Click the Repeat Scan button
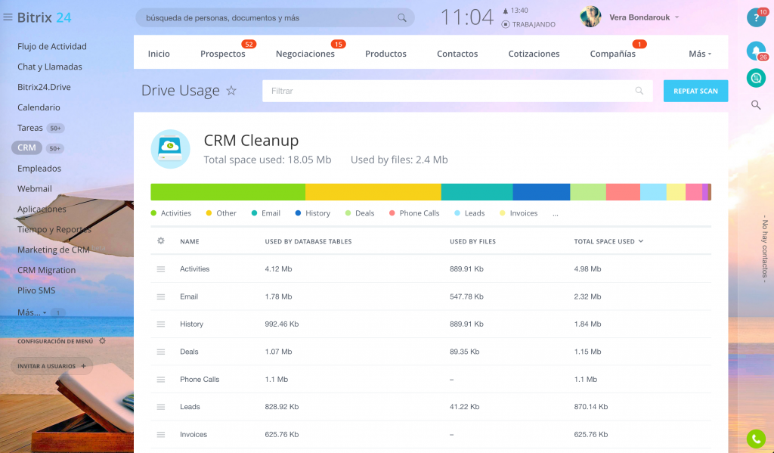 pyautogui.click(x=695, y=91)
